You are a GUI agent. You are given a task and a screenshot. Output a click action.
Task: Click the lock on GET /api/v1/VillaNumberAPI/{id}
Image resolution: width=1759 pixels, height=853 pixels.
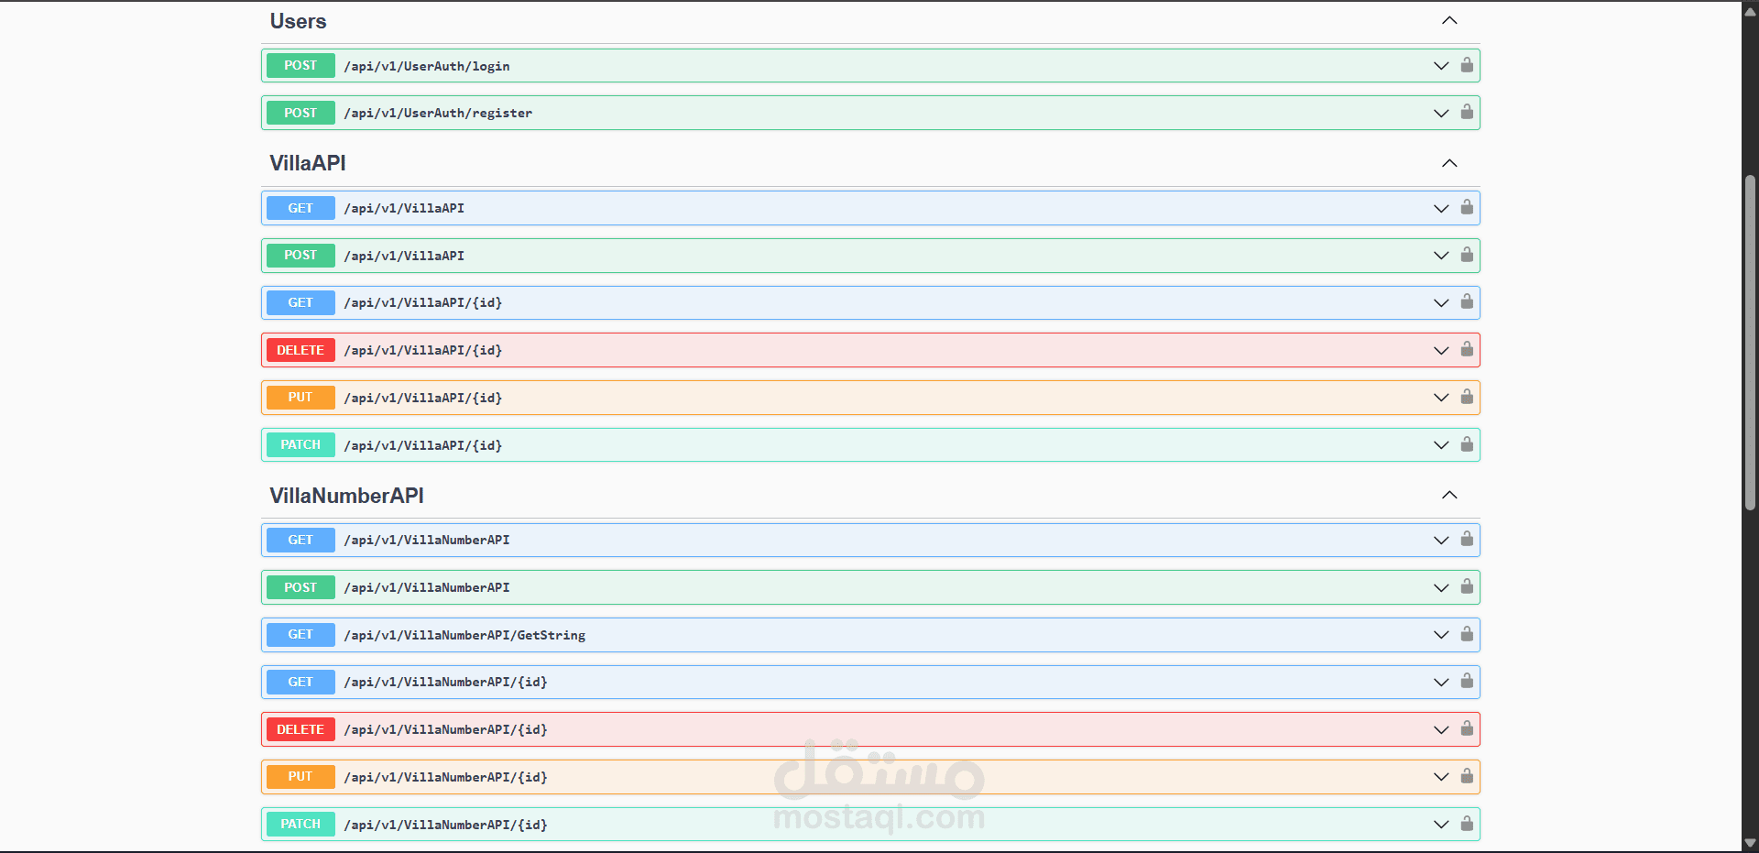pos(1467,681)
